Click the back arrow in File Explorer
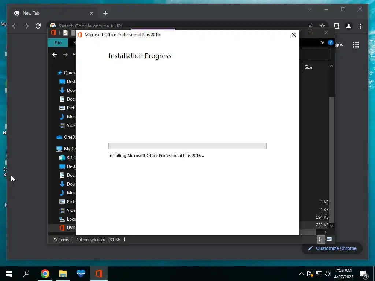This screenshot has height=281, width=375. [55, 55]
